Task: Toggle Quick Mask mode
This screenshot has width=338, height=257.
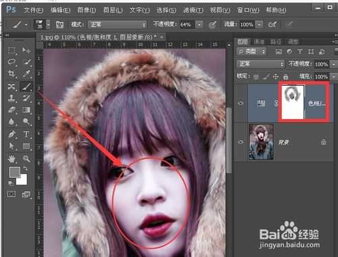Action: click(11, 194)
